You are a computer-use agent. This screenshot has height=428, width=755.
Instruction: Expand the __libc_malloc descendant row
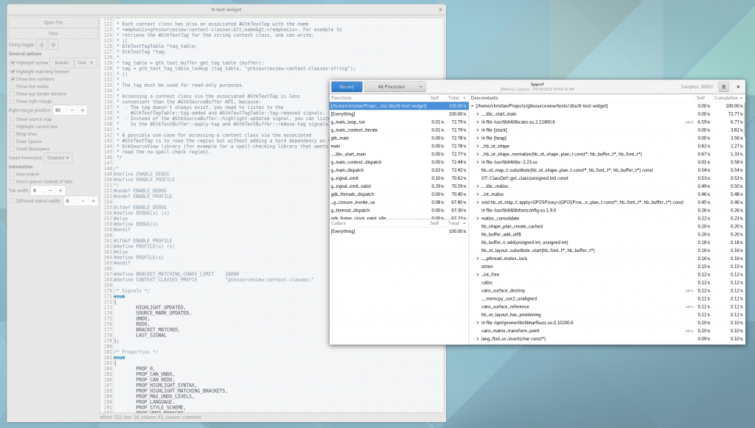point(478,186)
